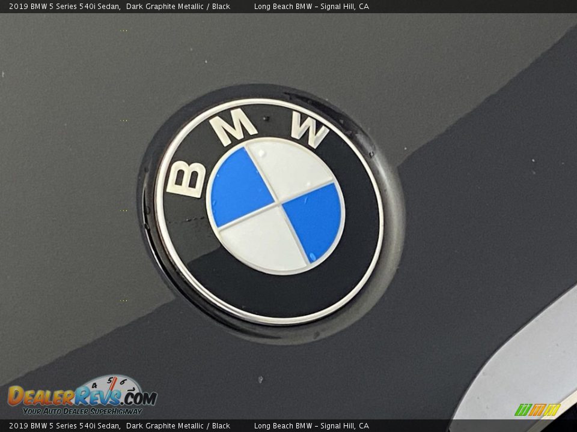Click 'Dark Graphite Metallic / Black' in the top bar

pos(178,6)
